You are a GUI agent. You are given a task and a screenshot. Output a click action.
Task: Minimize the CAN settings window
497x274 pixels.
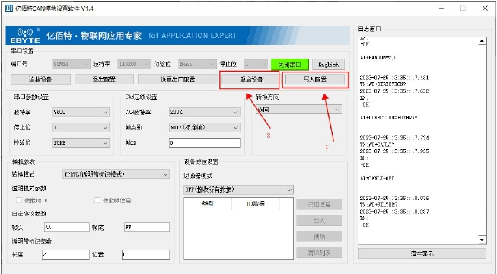442,8
